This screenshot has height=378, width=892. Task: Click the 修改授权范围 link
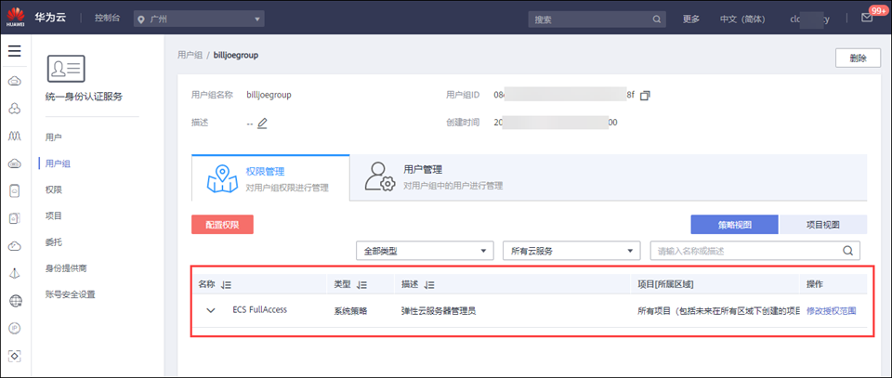[831, 311]
